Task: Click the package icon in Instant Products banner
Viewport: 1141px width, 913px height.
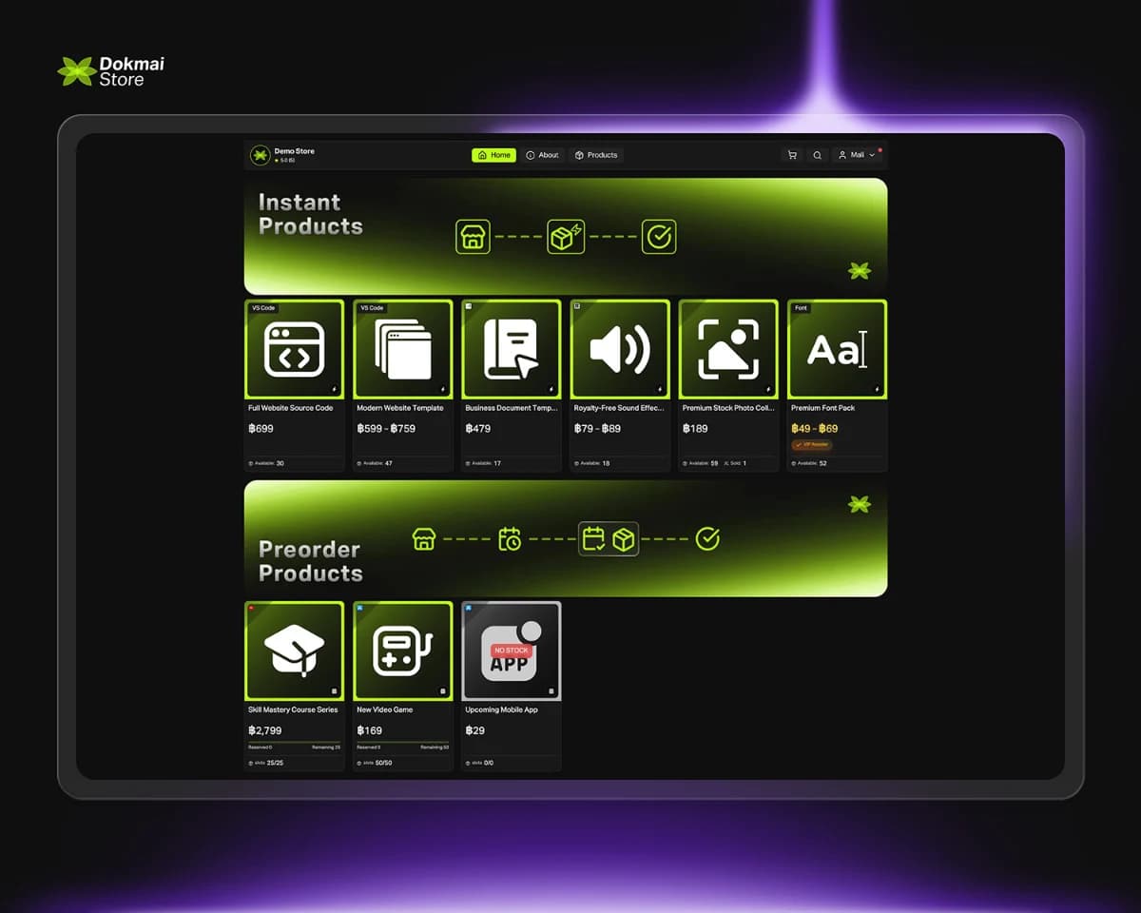Action: 566,236
